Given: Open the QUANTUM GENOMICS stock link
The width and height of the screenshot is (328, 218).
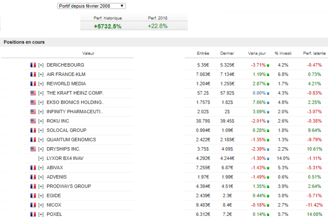Looking at the screenshot, I should pyautogui.click(x=71, y=140).
